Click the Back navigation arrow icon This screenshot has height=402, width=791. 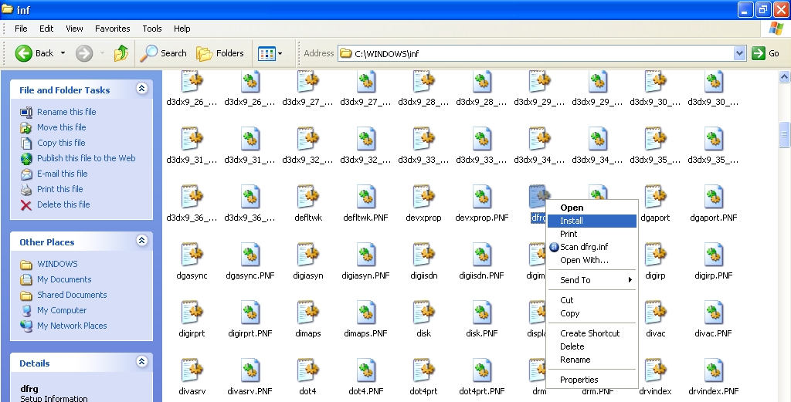[24, 53]
